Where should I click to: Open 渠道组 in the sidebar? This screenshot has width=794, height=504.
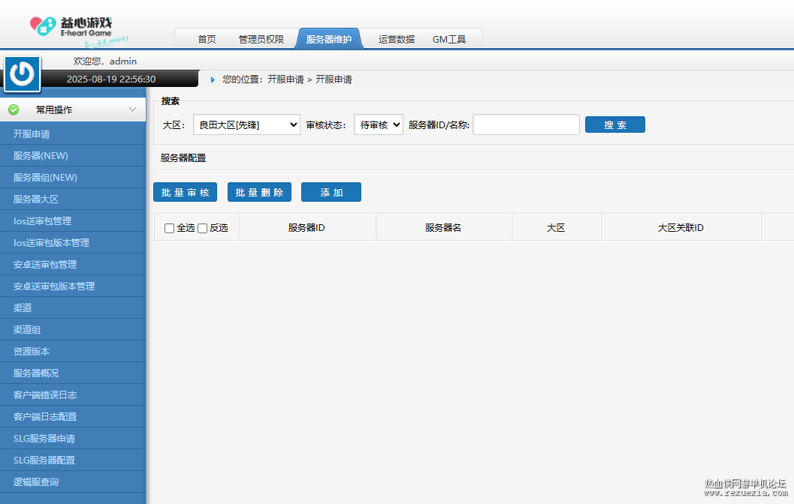(x=73, y=329)
